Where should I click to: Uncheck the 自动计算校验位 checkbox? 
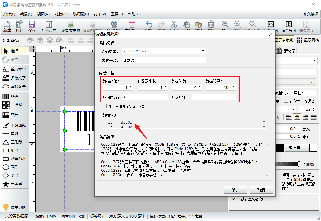pos(234,199)
